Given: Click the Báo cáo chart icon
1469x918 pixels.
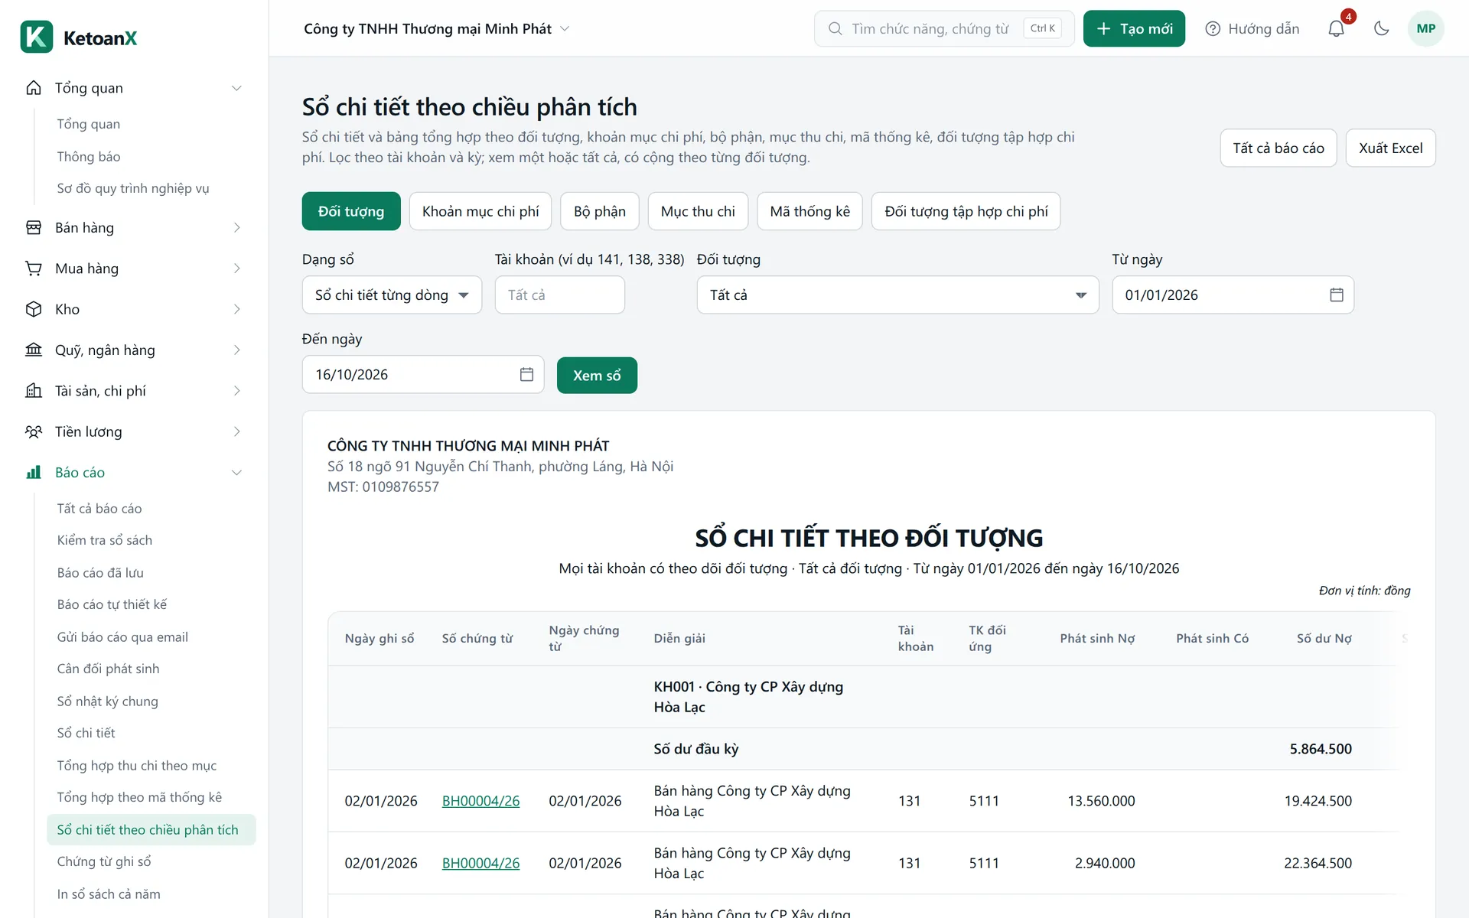Looking at the screenshot, I should tap(34, 472).
